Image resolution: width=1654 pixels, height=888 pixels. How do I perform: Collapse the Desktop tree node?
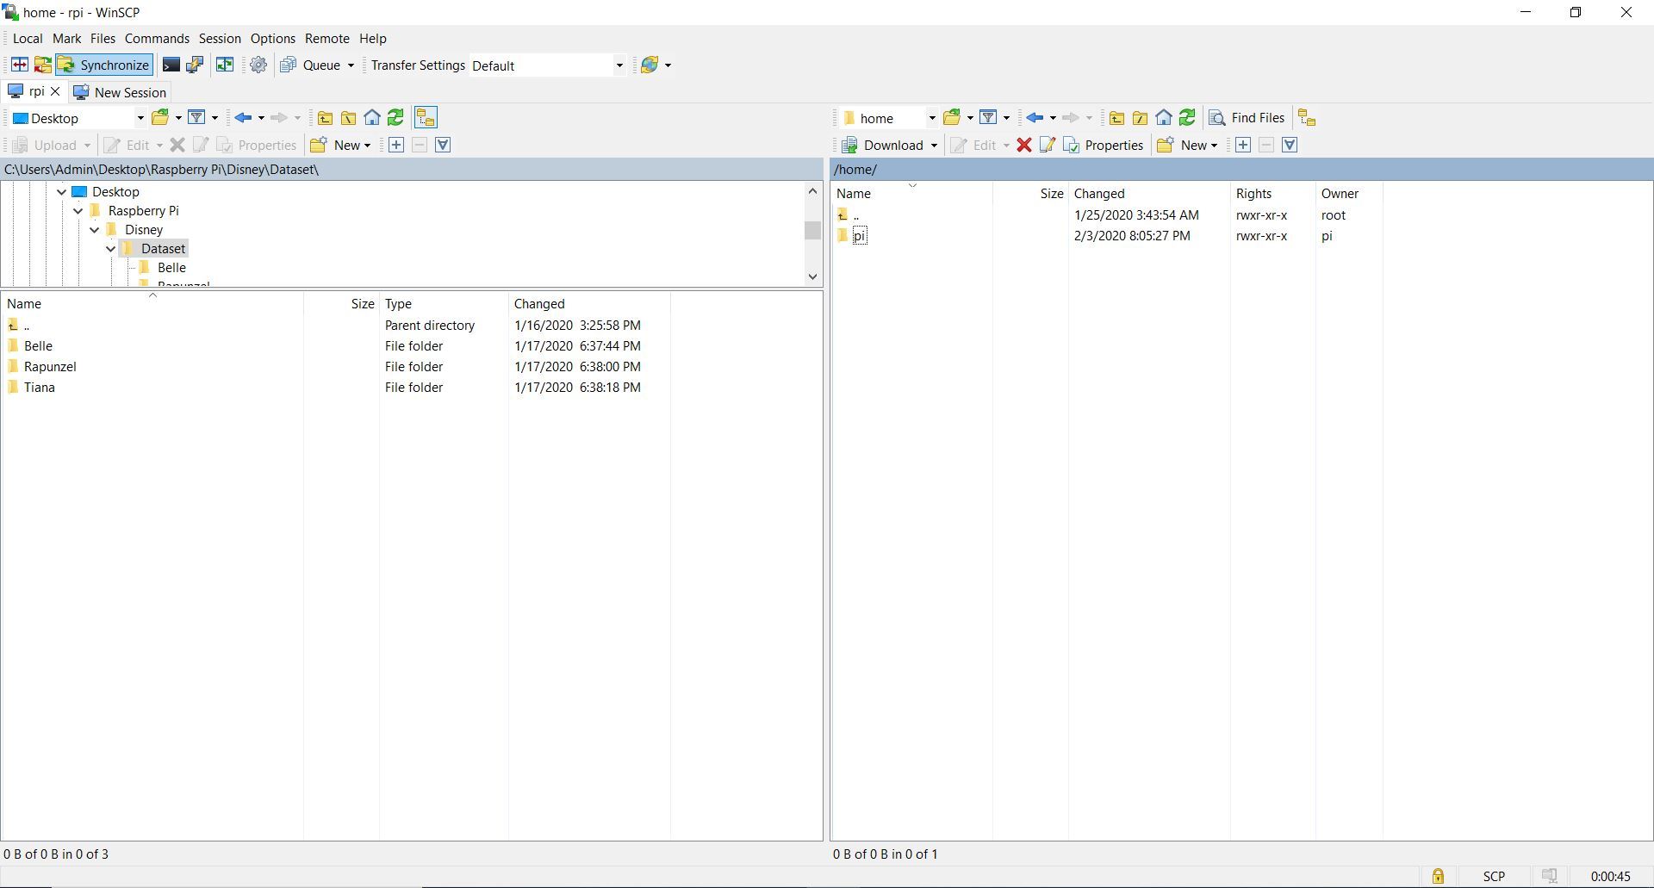coord(62,192)
